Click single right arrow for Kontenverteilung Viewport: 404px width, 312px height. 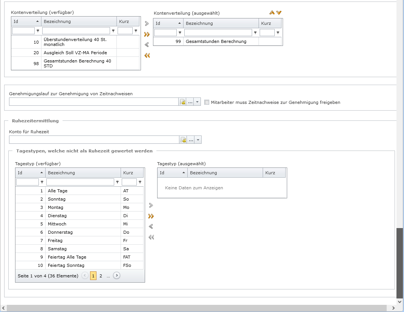coord(147,24)
